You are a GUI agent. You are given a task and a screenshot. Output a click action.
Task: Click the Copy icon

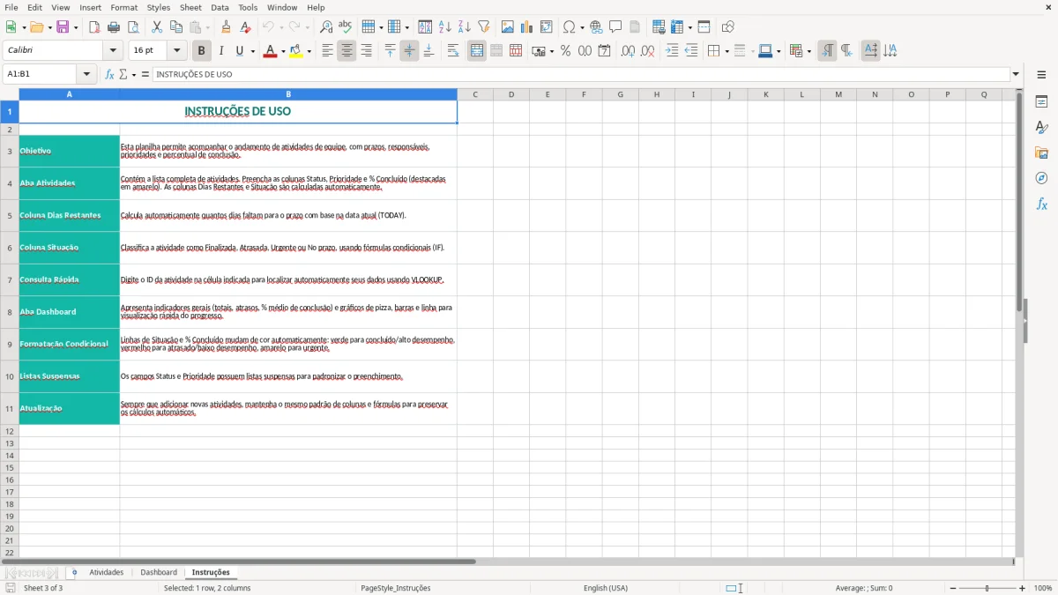tap(176, 27)
